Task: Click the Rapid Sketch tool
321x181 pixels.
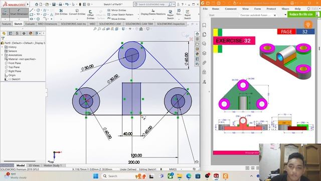Action: tap(187, 15)
